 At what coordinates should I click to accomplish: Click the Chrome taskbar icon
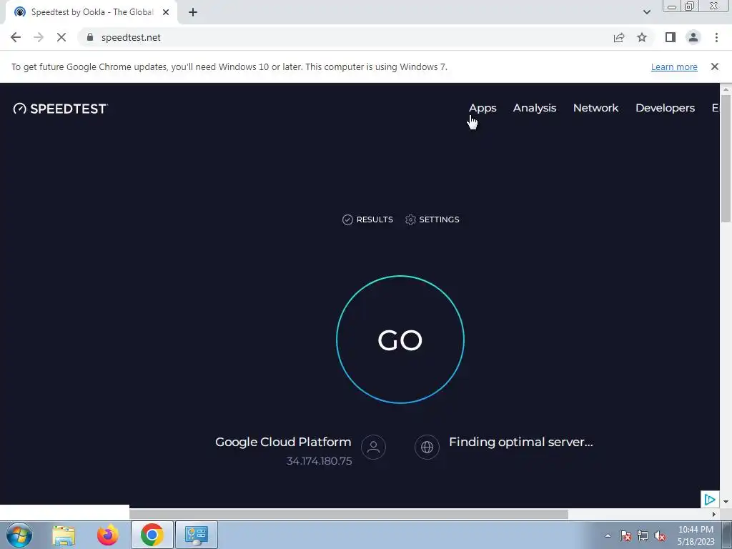tap(152, 535)
